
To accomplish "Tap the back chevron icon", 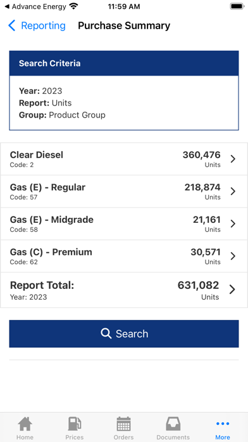I will tap(11, 25).
